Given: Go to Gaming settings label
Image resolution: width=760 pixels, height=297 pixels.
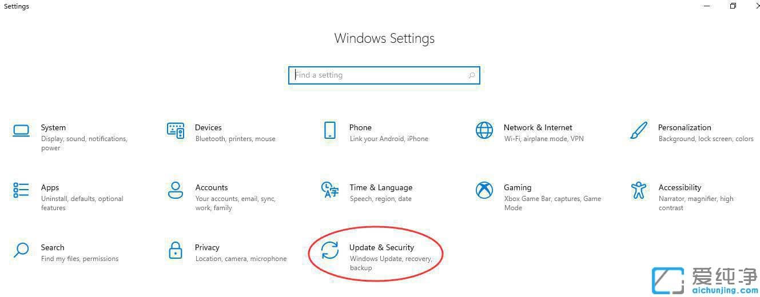Looking at the screenshot, I should click(518, 187).
